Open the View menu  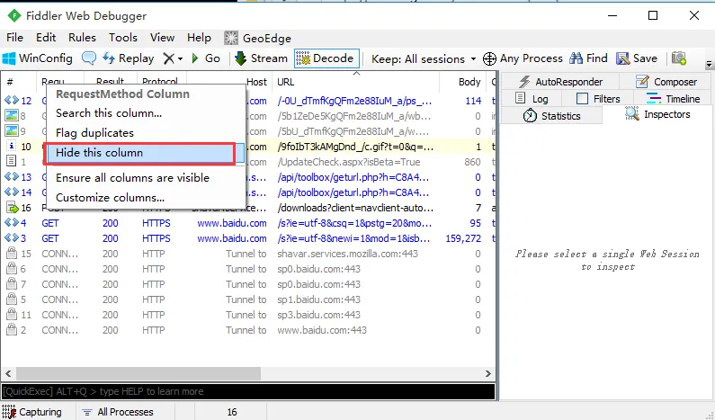pyautogui.click(x=162, y=38)
